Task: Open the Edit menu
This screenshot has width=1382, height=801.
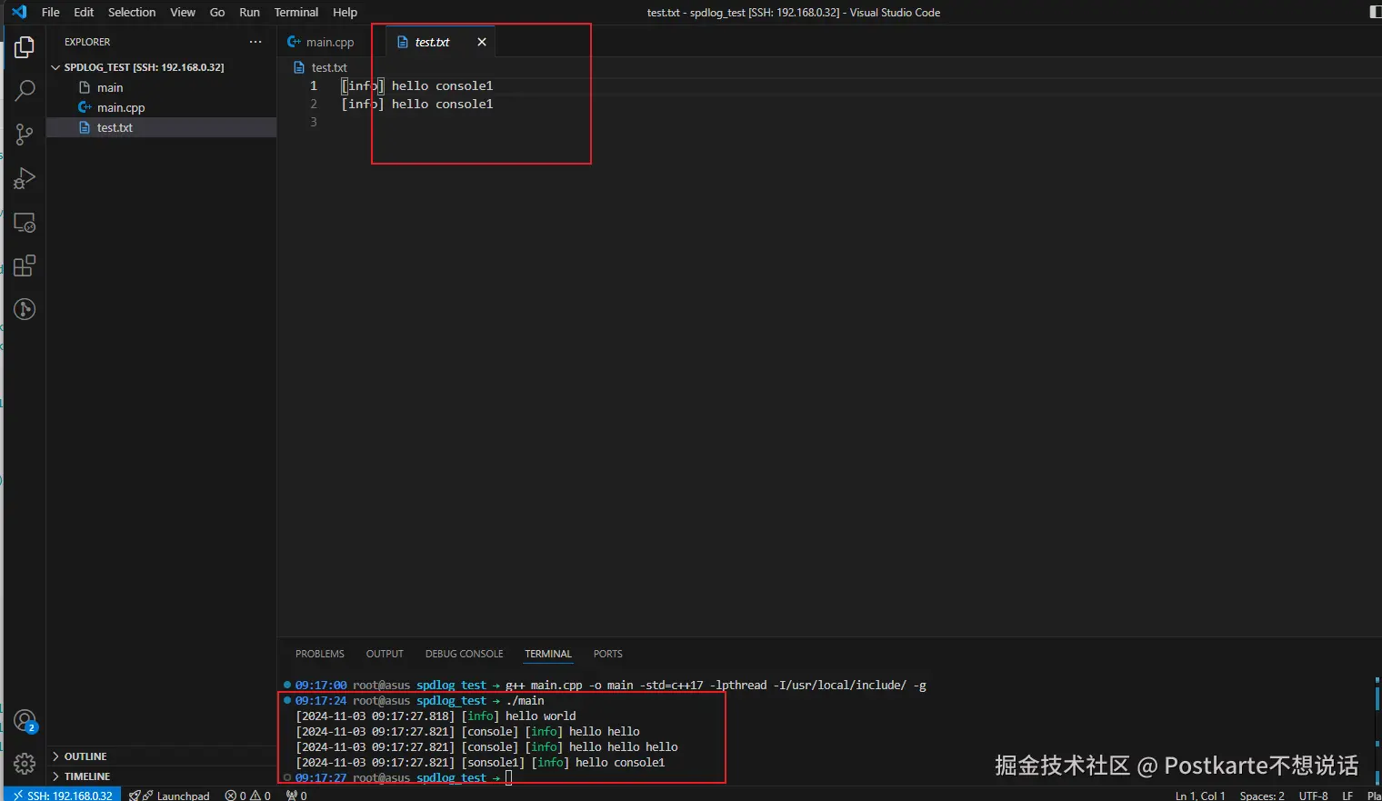Action: [x=84, y=12]
